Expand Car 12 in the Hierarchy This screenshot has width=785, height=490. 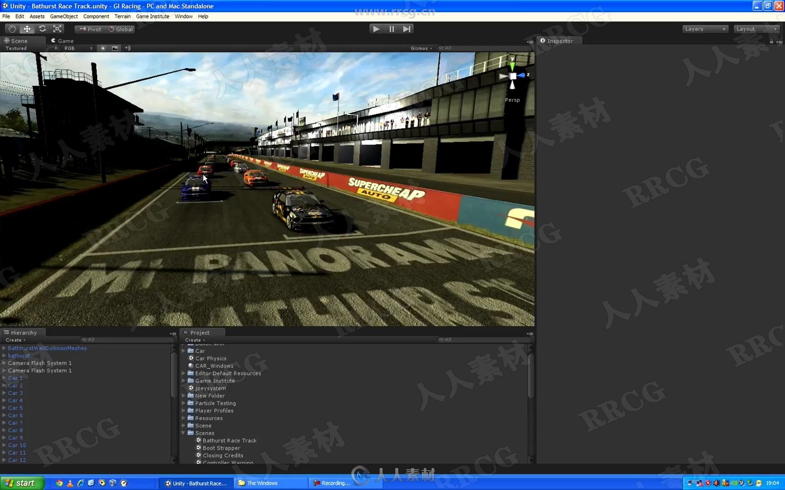[x=4, y=460]
